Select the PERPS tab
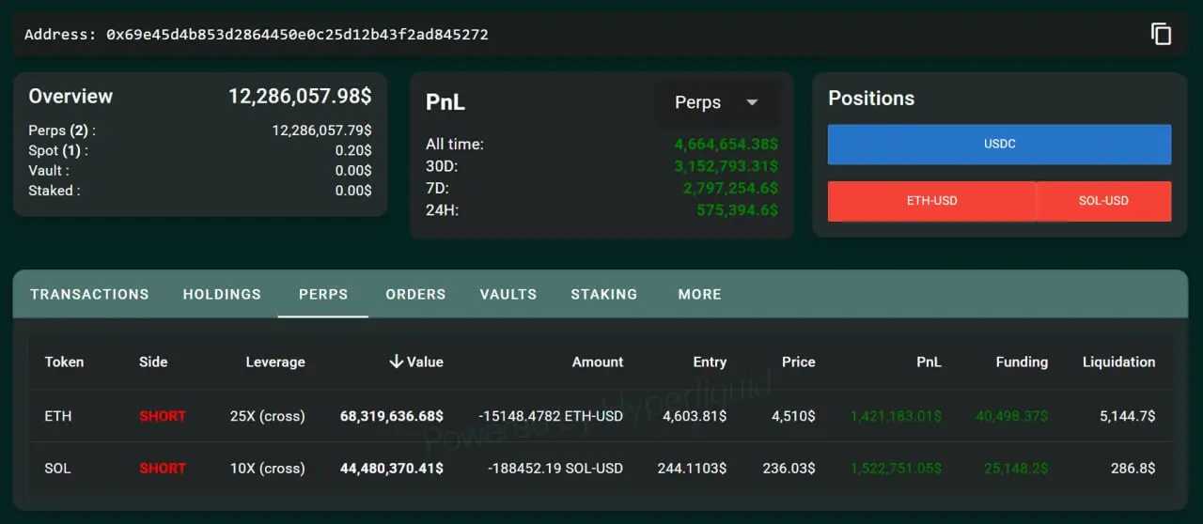 [323, 294]
